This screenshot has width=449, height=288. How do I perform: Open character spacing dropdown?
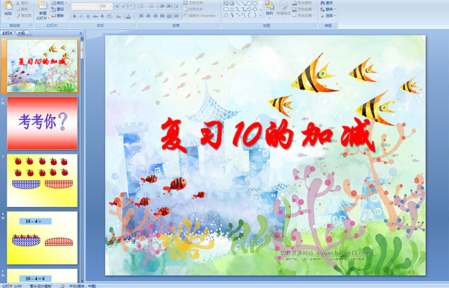click(110, 16)
